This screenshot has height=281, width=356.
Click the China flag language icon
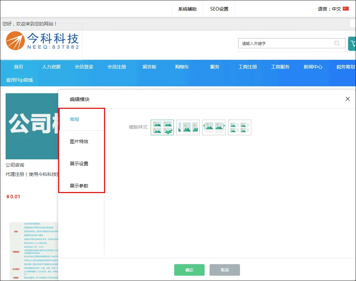point(346,9)
